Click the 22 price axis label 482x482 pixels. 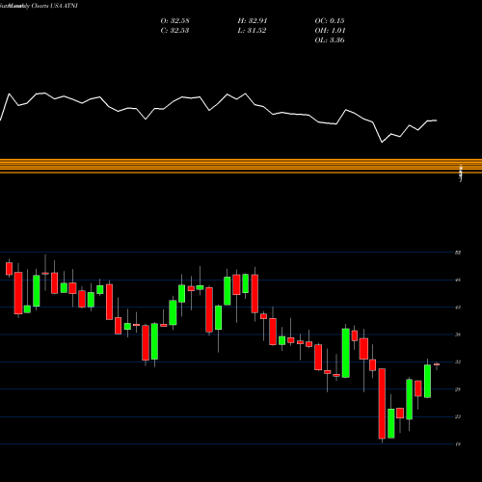pyautogui.click(x=458, y=416)
